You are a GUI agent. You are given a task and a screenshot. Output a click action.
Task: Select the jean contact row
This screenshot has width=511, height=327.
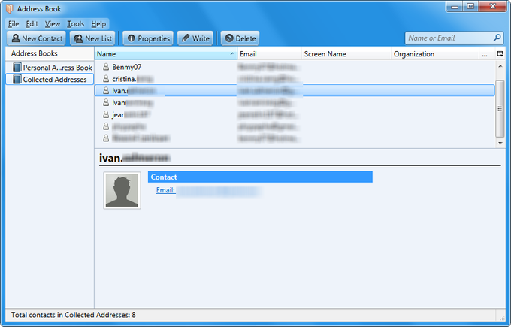click(295, 114)
